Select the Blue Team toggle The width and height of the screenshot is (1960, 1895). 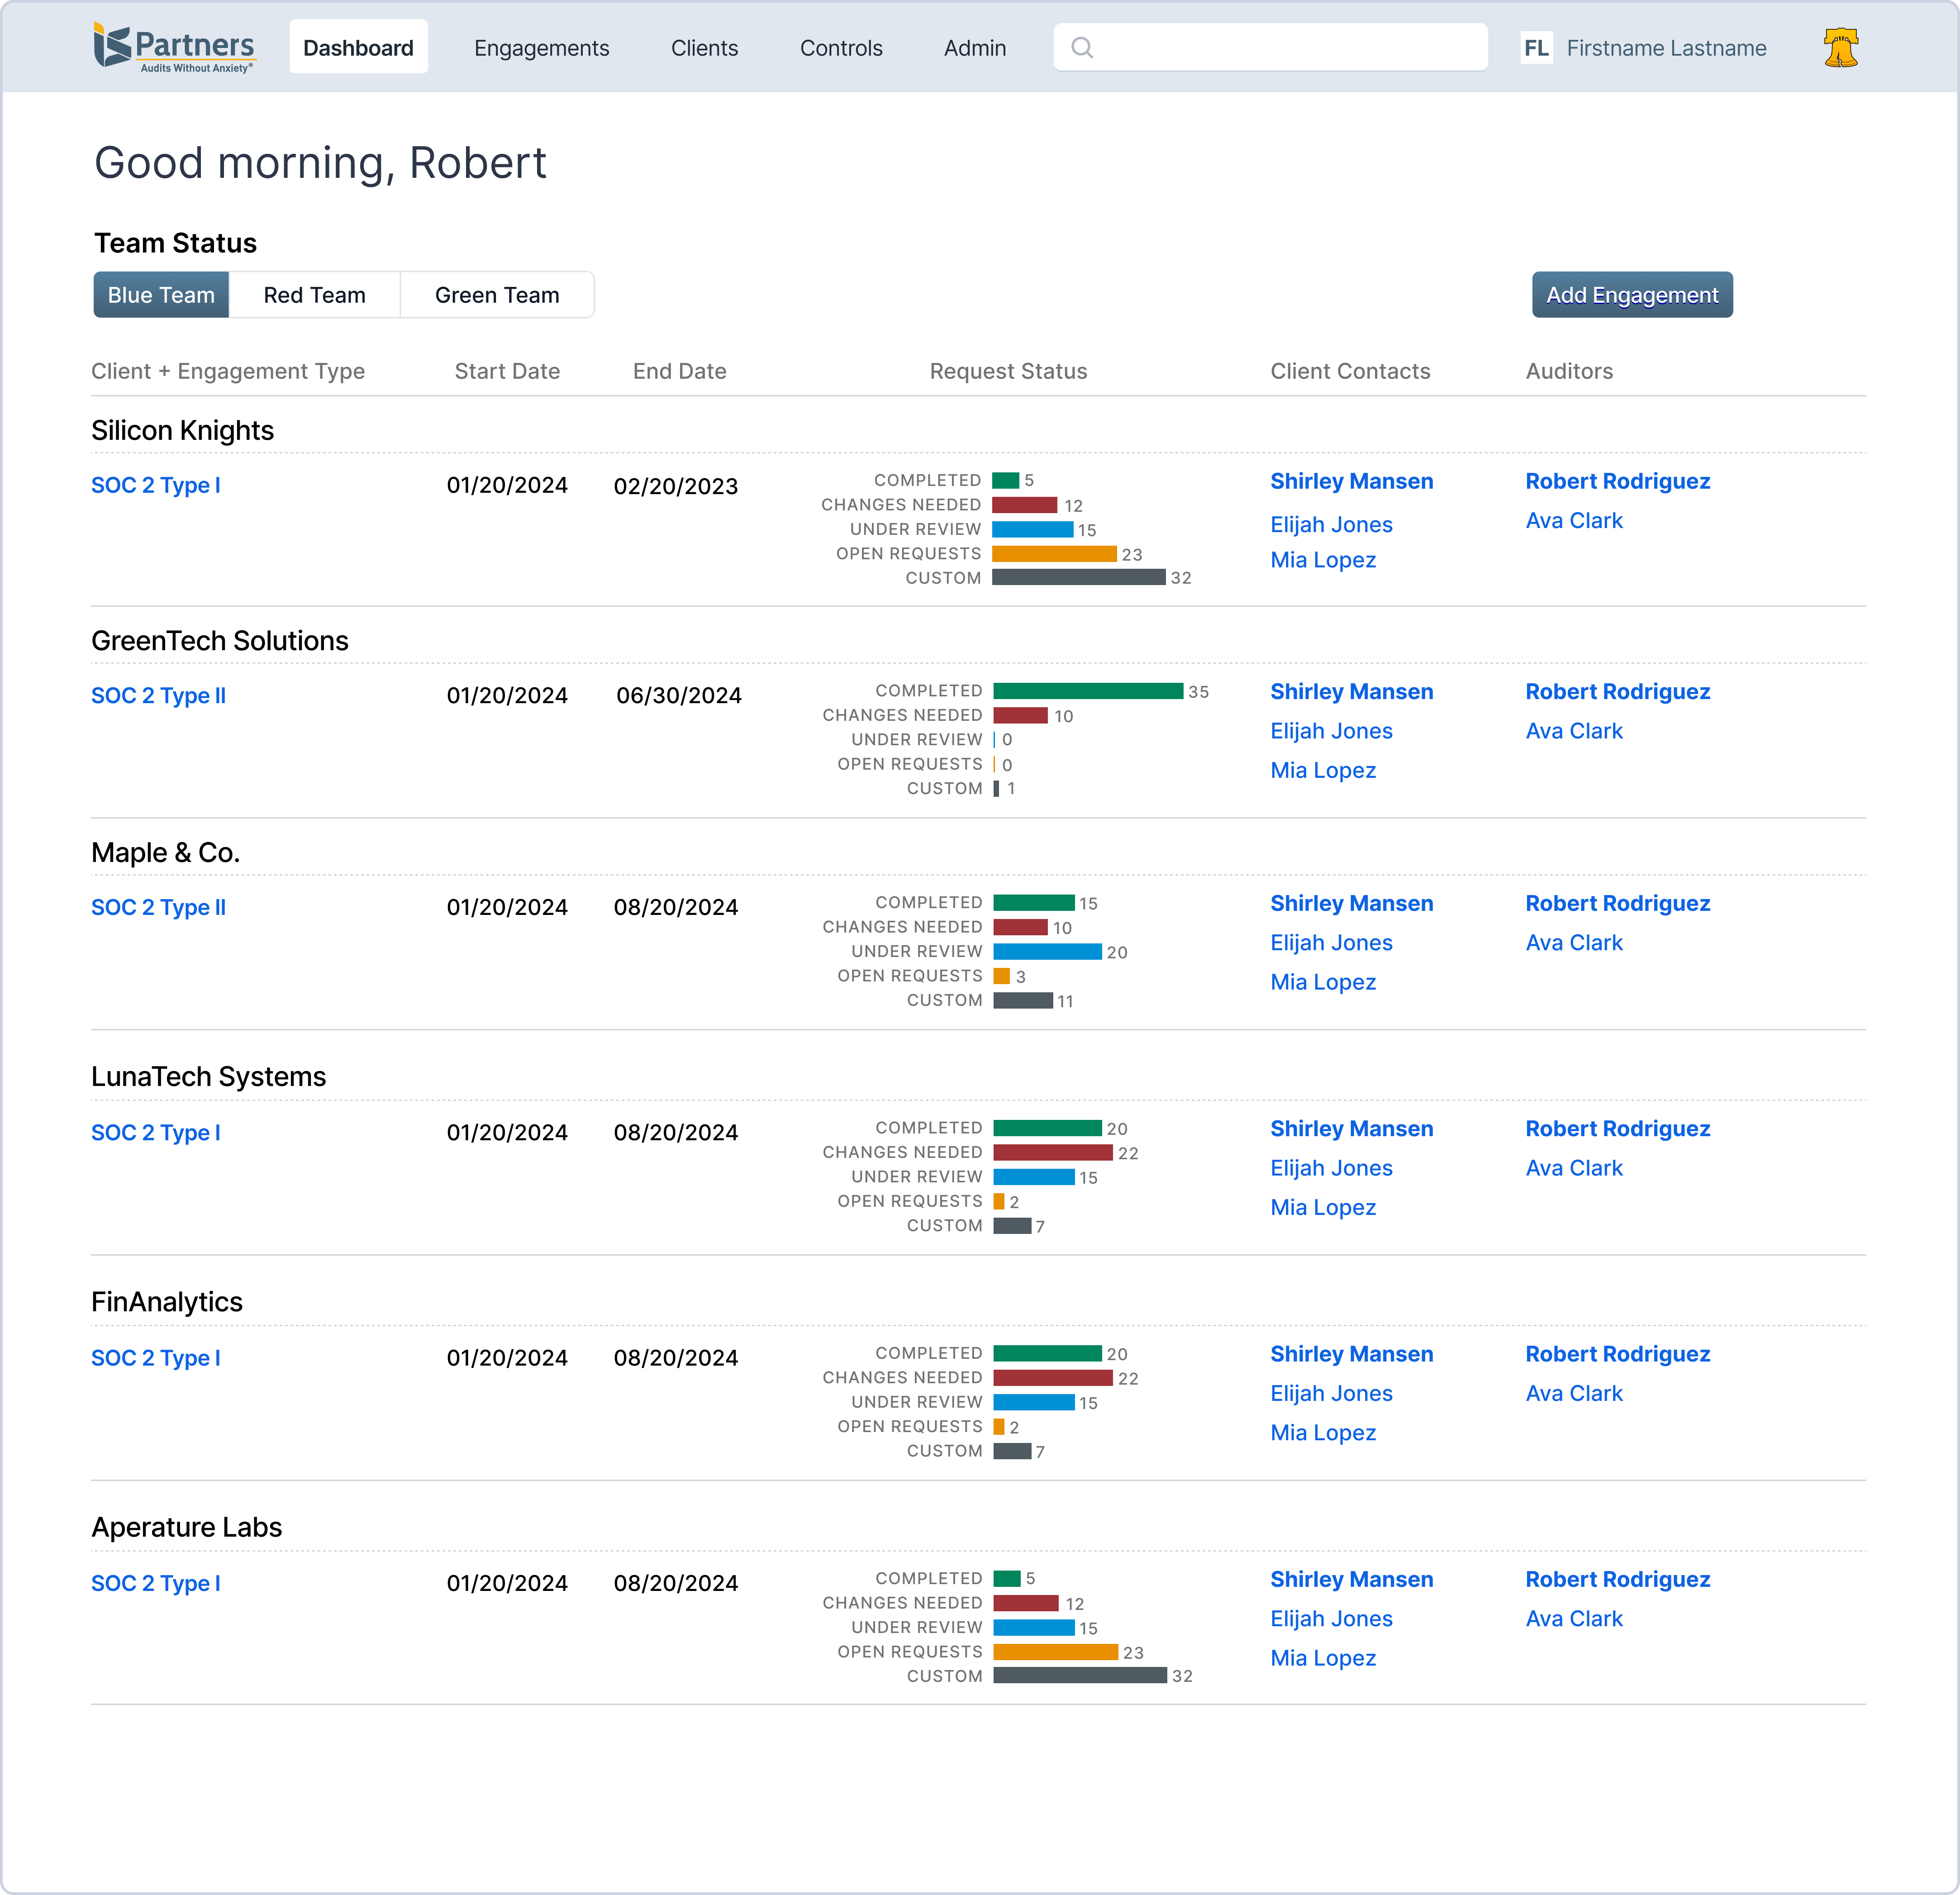[x=161, y=295]
